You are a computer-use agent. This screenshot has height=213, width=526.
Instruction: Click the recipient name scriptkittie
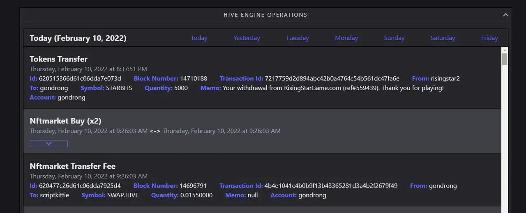coord(55,195)
